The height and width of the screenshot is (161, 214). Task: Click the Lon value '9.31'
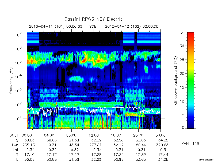[x=52, y=145]
